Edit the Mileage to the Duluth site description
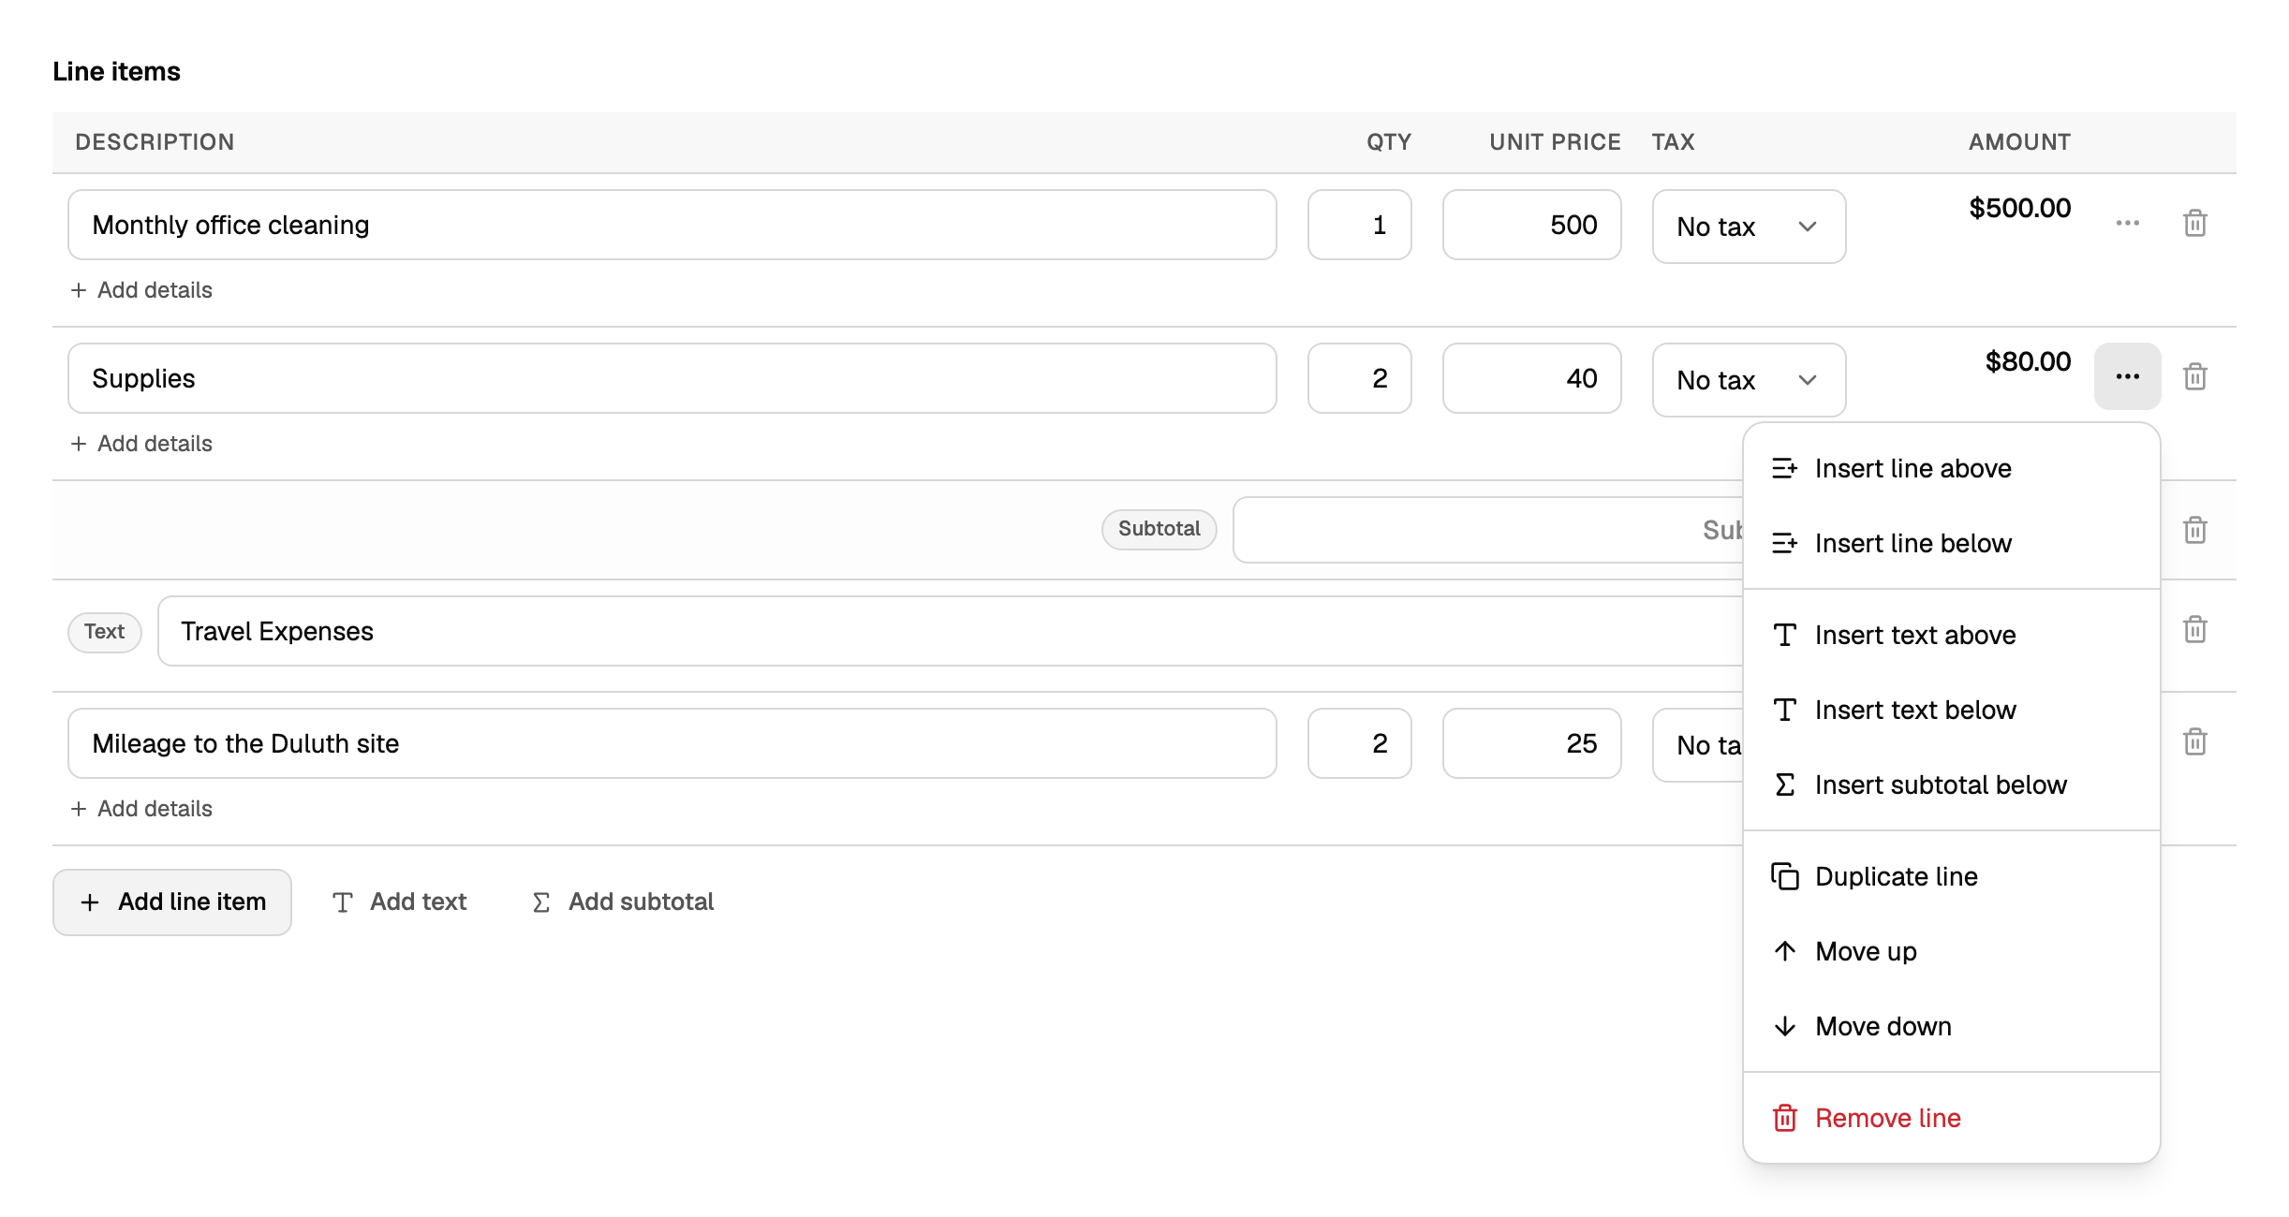The image size is (2289, 1217). click(672, 743)
